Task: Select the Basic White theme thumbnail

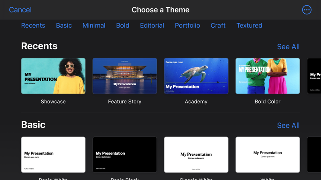Action: pos(53,155)
